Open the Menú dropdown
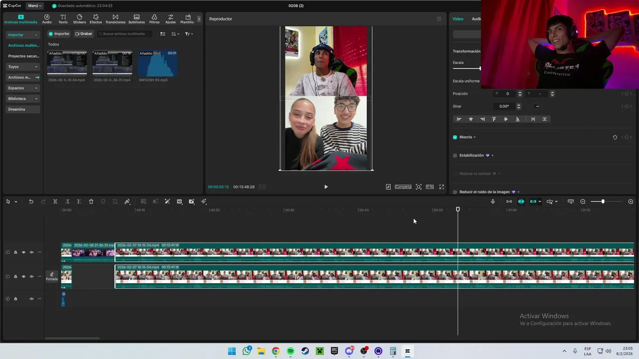Viewport: 639px width, 359px height. pyautogui.click(x=34, y=5)
